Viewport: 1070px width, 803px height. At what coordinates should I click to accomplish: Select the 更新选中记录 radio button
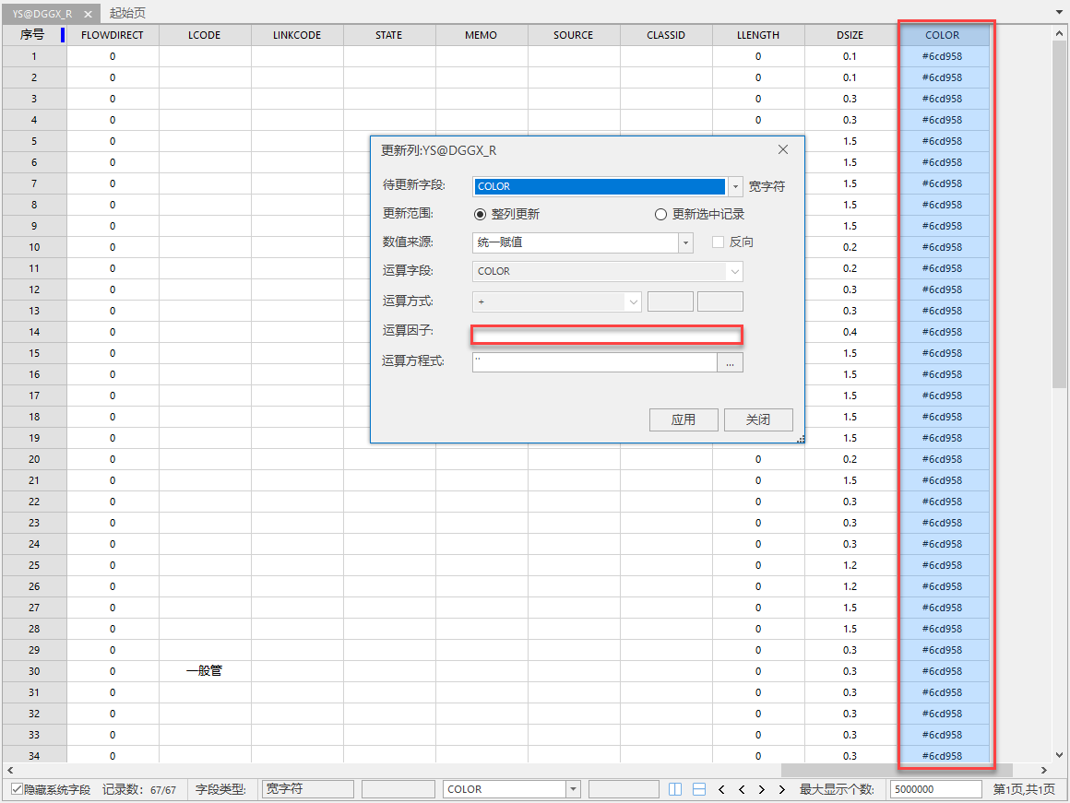click(x=660, y=214)
